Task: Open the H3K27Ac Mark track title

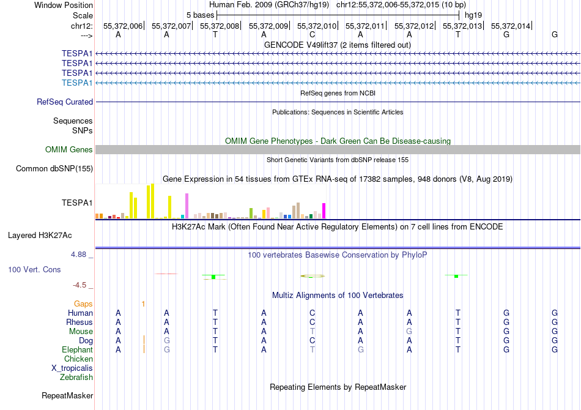Action: pos(337,226)
